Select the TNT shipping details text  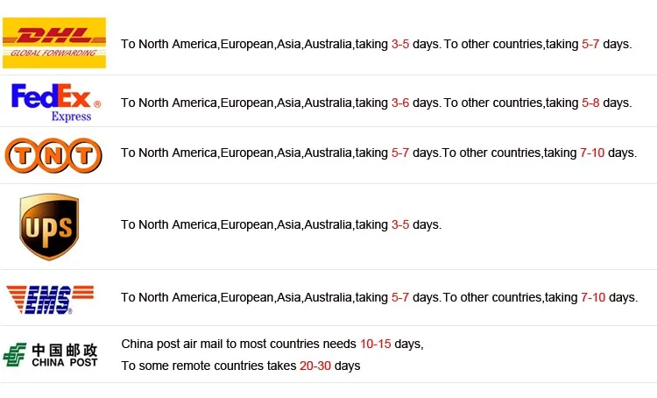378,153
